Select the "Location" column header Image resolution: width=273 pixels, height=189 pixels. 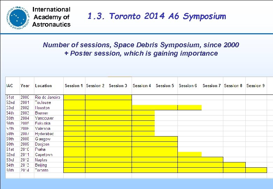[43, 86]
